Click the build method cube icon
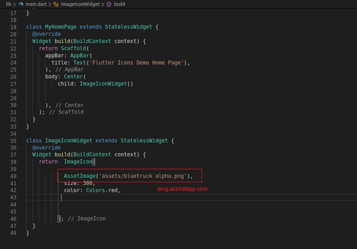The height and width of the screenshot is (249, 357). pyautogui.click(x=109, y=4)
